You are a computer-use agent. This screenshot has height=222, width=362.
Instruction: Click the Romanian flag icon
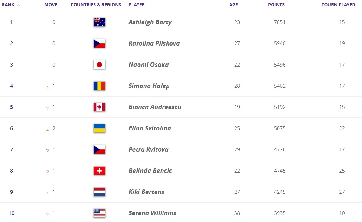tap(99, 86)
